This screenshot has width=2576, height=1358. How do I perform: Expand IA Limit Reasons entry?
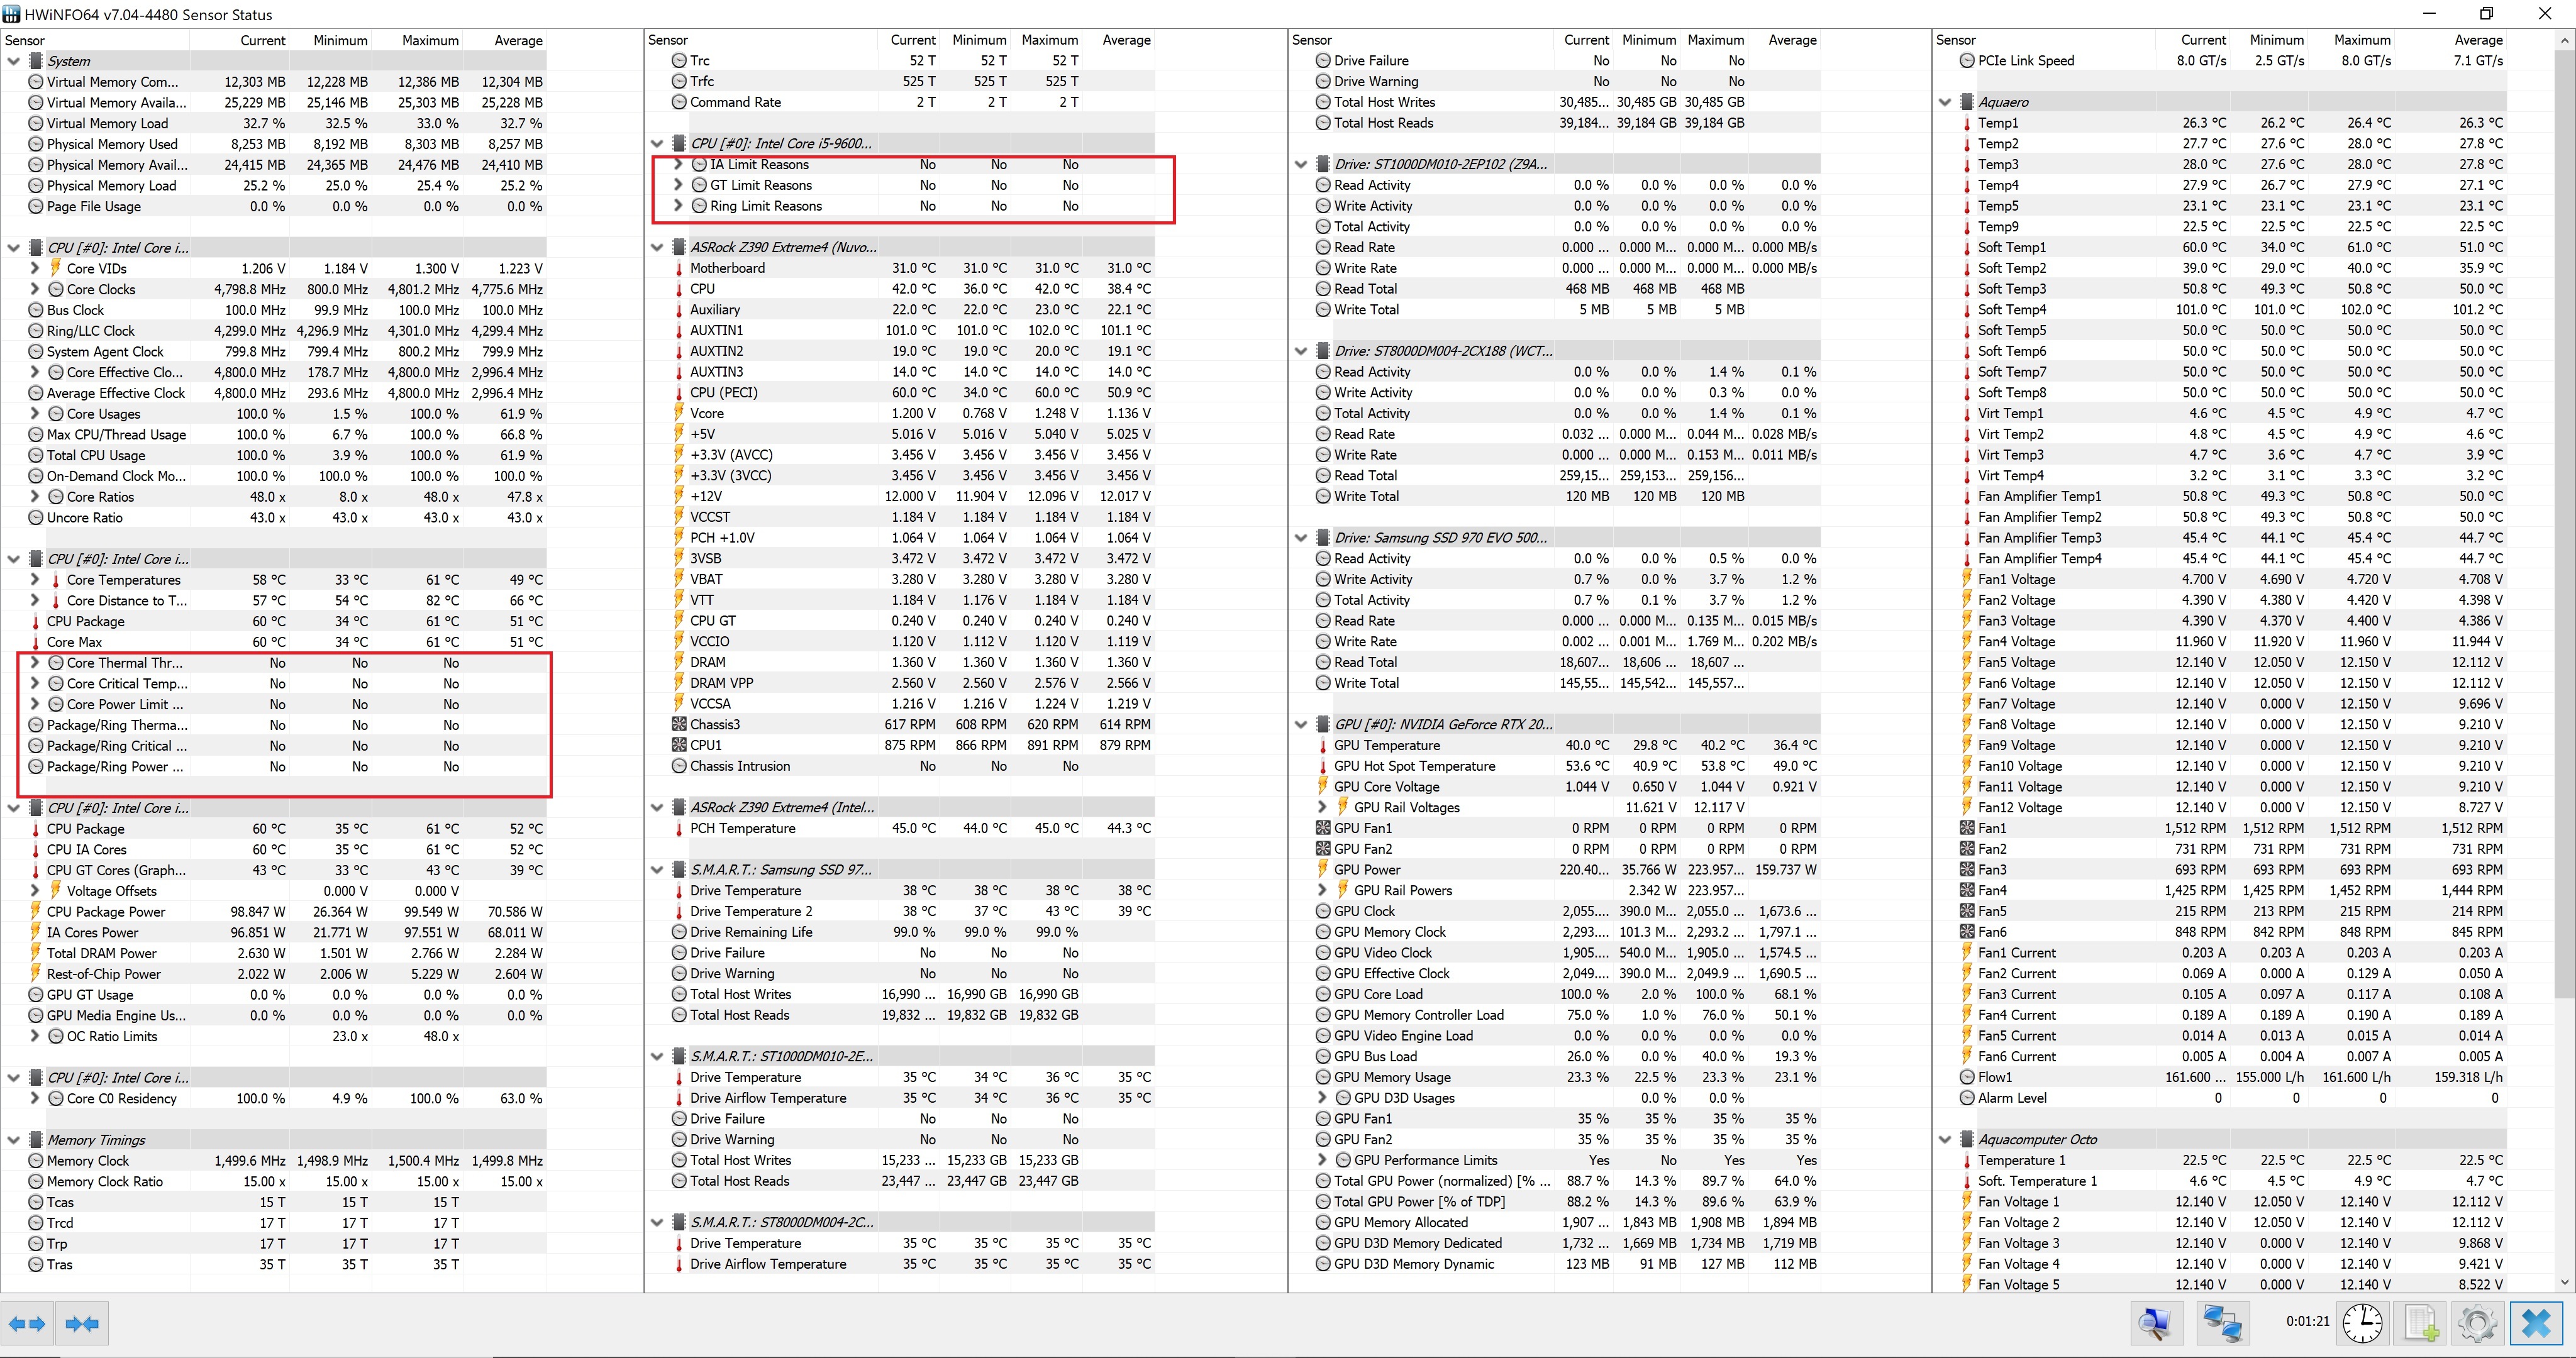click(678, 164)
